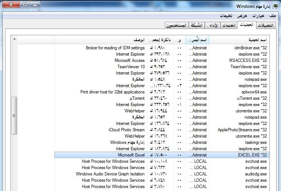Select the TeamViewer.exe *32 process

tap(249, 67)
